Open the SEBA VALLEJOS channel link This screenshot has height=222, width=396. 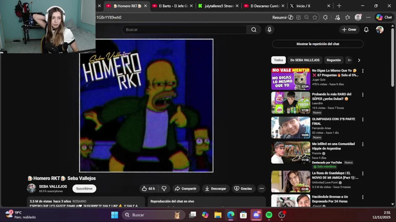(x=53, y=186)
